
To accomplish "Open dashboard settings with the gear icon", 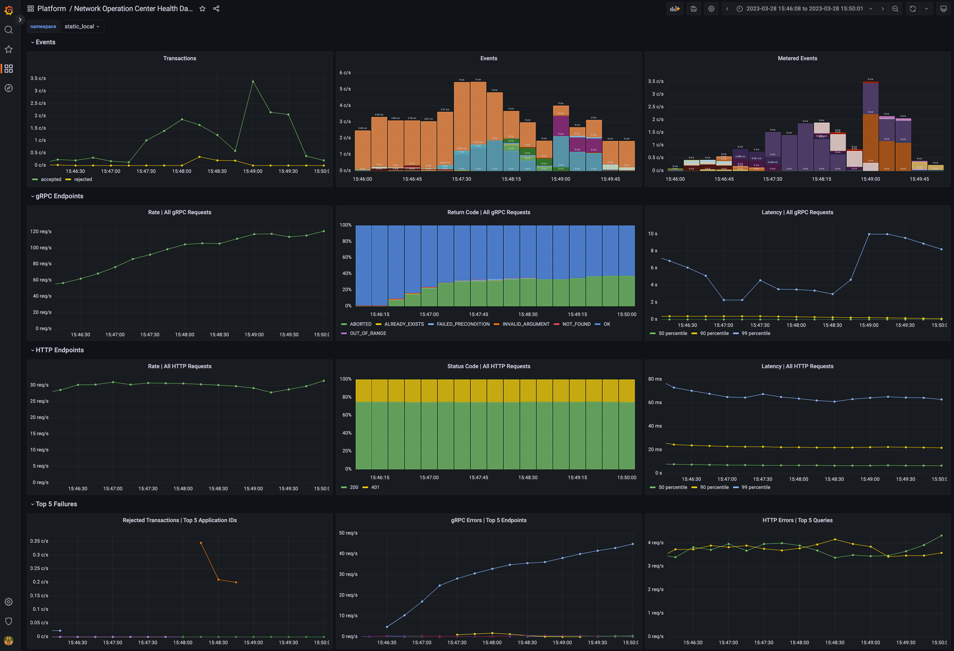I will [x=711, y=8].
